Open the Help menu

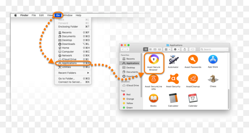click(78, 15)
